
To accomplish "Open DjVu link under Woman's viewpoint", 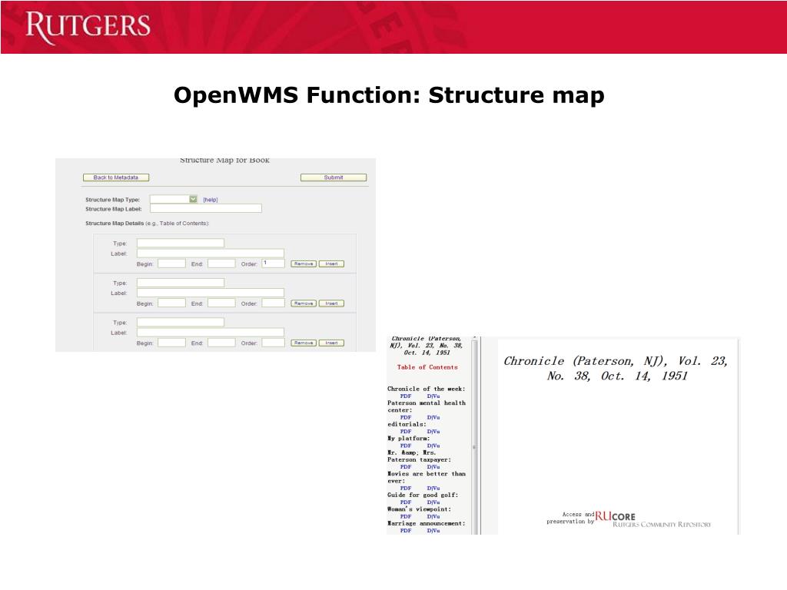I will point(433,516).
